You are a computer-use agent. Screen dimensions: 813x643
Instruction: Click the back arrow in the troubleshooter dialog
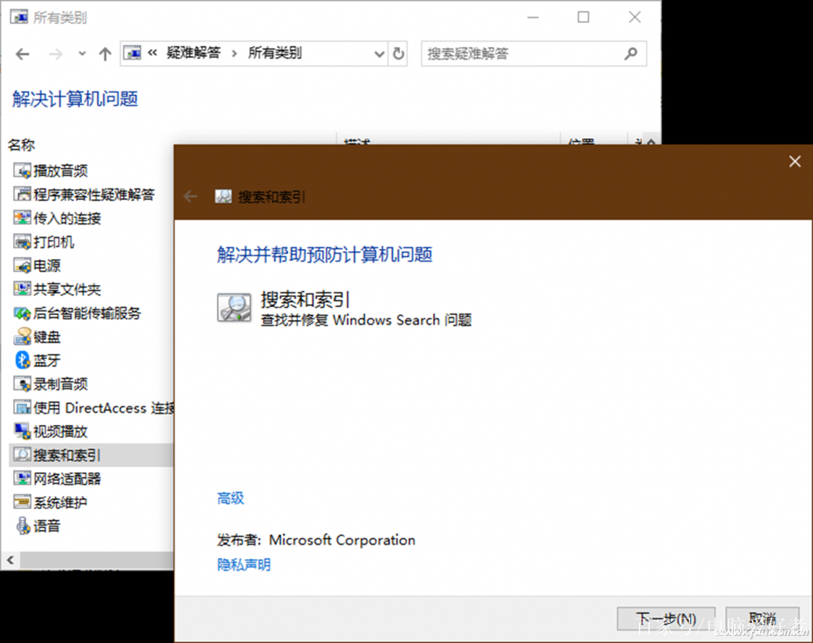pos(190,197)
